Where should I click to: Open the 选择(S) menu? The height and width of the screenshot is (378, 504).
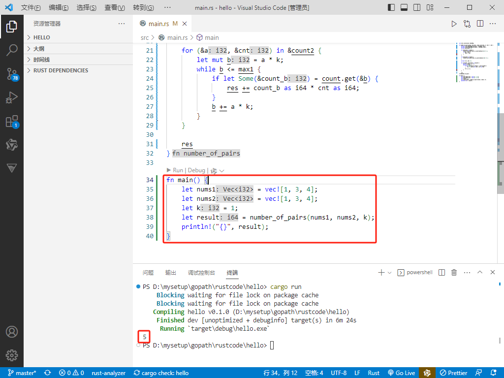(x=87, y=7)
